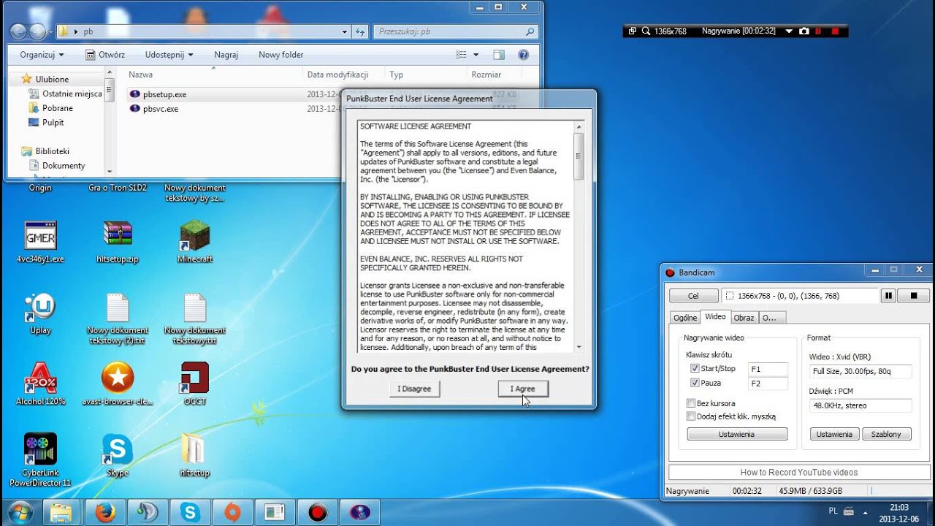Open the Organizuj menu in Explorer

42,55
